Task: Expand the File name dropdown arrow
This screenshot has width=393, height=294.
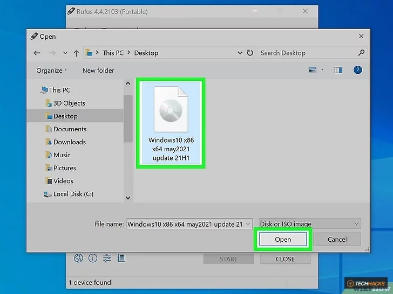Action: click(x=248, y=224)
